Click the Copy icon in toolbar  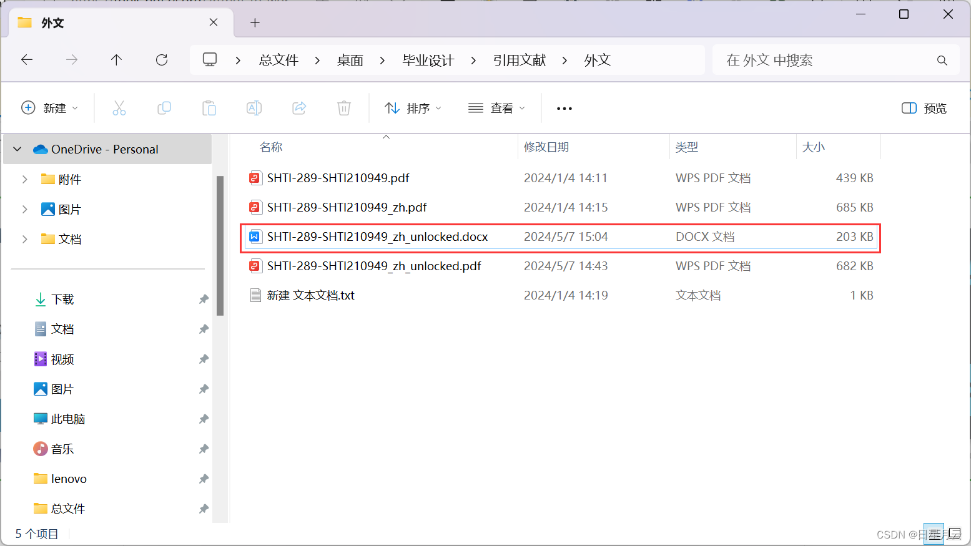click(164, 108)
